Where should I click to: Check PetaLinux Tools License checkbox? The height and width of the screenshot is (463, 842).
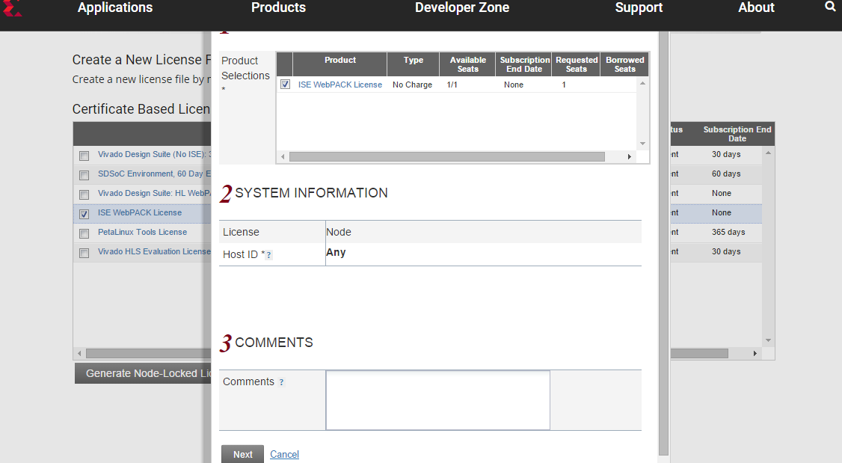pyautogui.click(x=84, y=233)
